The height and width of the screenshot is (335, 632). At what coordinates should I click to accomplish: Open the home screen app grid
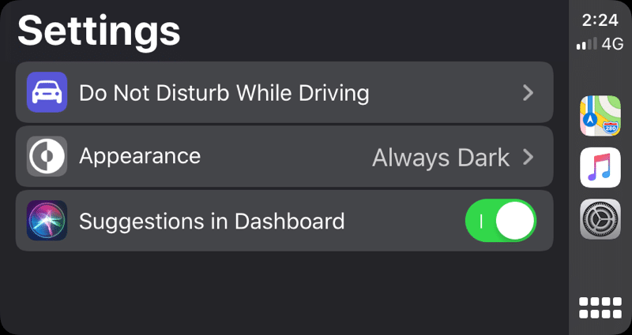point(600,307)
